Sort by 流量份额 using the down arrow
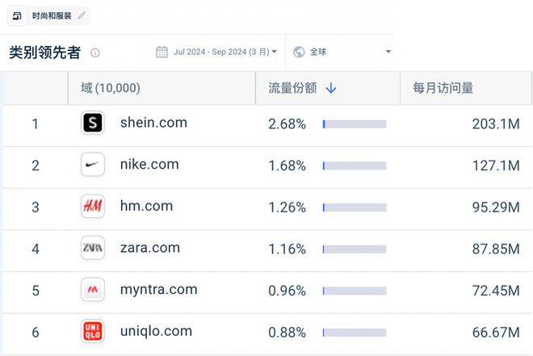Image resolution: width=533 pixels, height=356 pixels. click(x=330, y=88)
